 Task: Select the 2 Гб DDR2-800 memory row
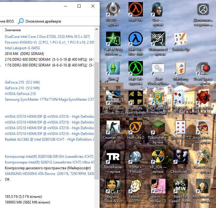point(49,60)
